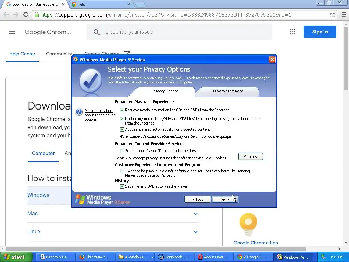Click the Cookies button
This screenshot has height=262, width=349.
251,156
